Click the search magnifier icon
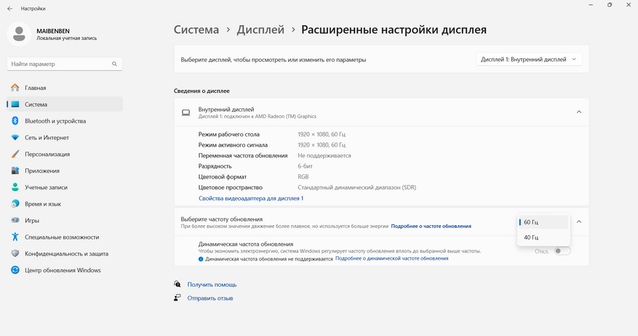 pyautogui.click(x=114, y=64)
